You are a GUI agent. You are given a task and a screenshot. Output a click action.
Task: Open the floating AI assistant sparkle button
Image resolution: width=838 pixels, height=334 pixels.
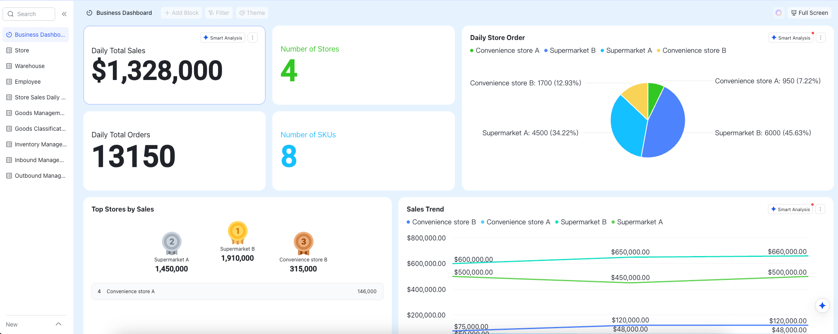click(822, 306)
